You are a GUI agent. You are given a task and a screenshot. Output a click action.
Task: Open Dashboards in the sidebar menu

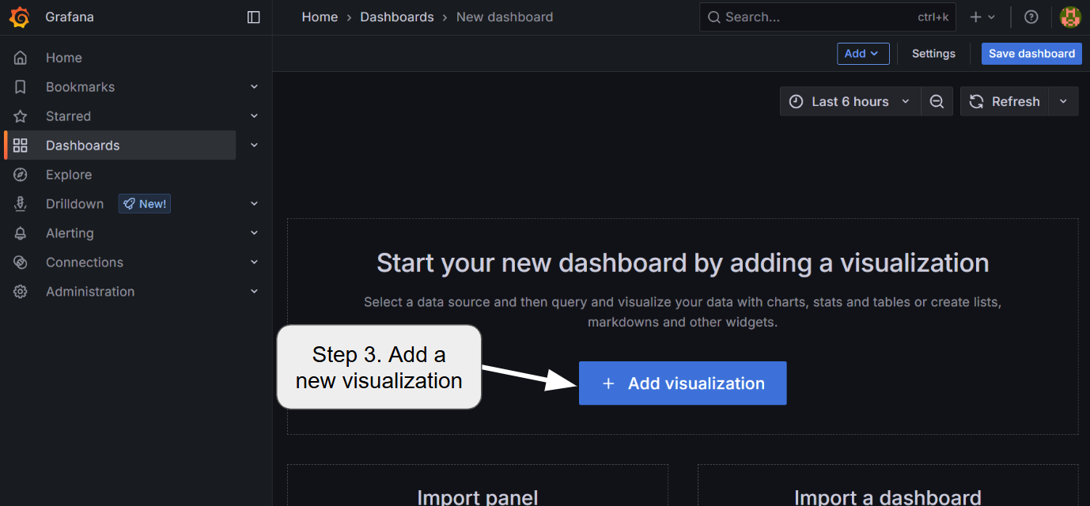click(x=83, y=145)
